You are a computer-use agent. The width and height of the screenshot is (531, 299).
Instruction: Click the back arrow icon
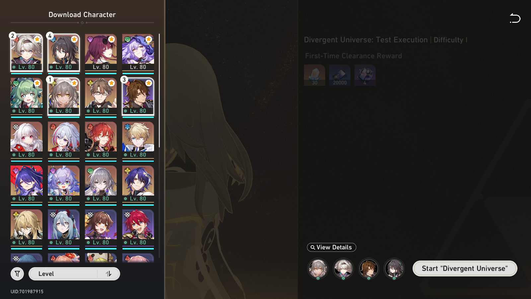coord(515,18)
